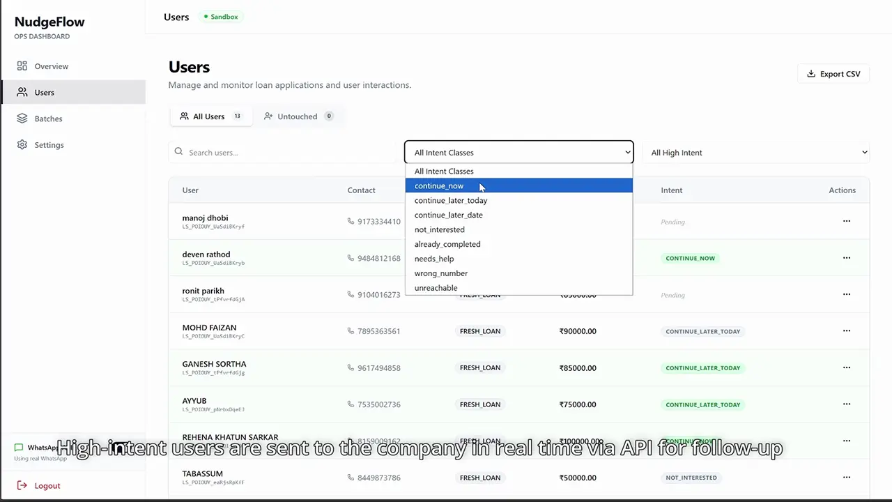The height and width of the screenshot is (502, 892).
Task: Click the magnifier icon in search bar
Action: (x=179, y=152)
